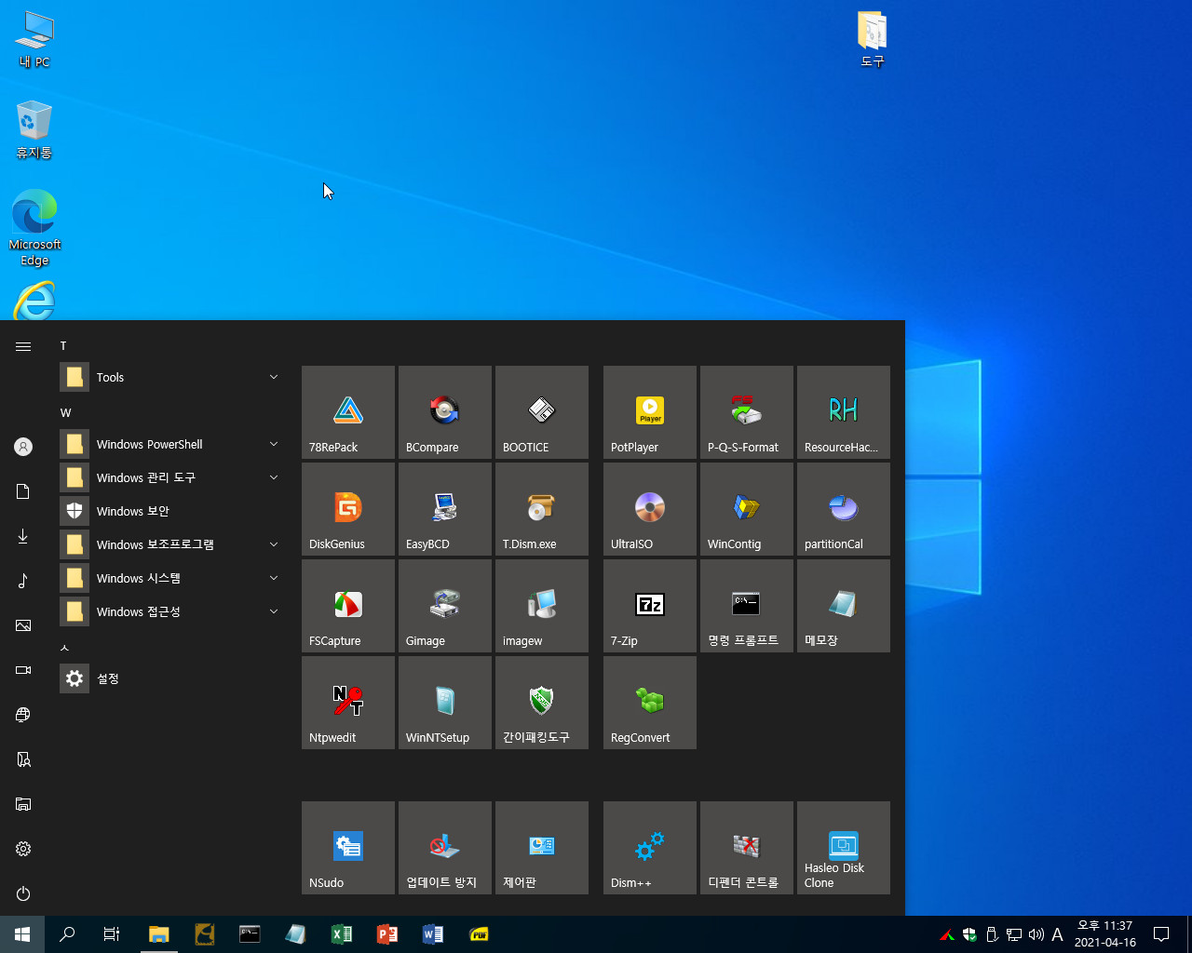Click the Power button in start sidebar

tap(23, 893)
